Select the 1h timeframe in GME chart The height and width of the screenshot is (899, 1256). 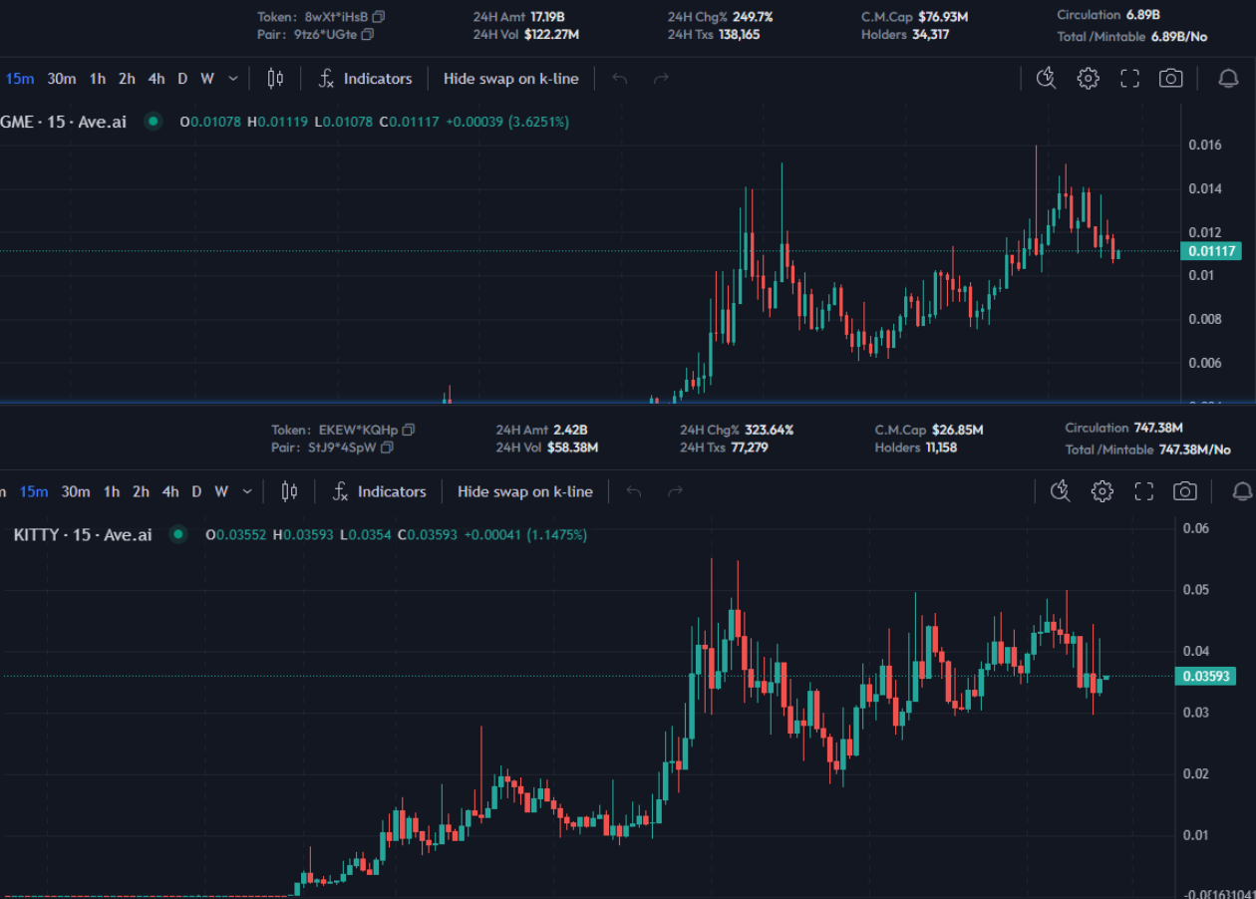pyautogui.click(x=98, y=79)
